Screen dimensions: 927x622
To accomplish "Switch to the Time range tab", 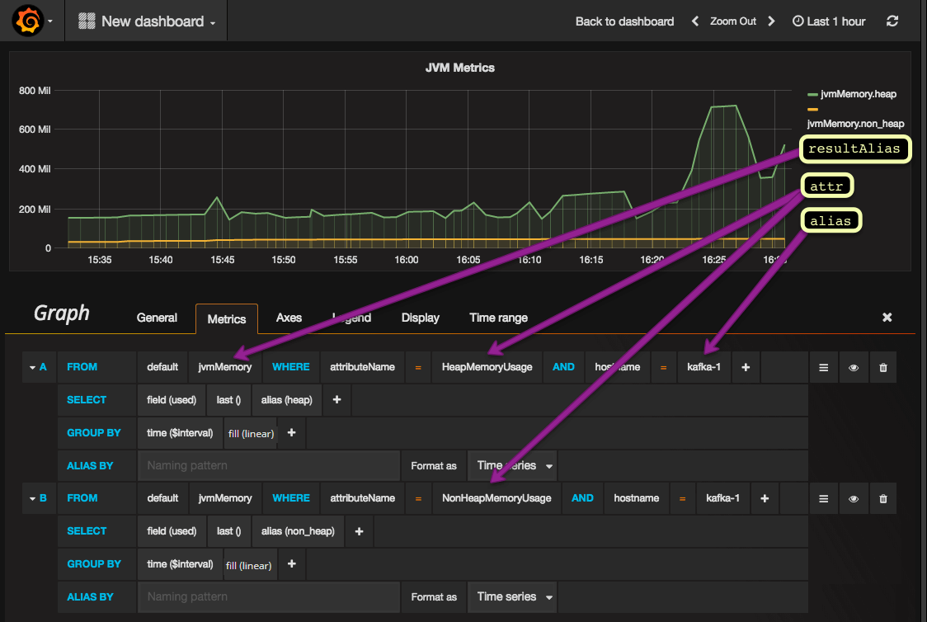I will coord(498,318).
